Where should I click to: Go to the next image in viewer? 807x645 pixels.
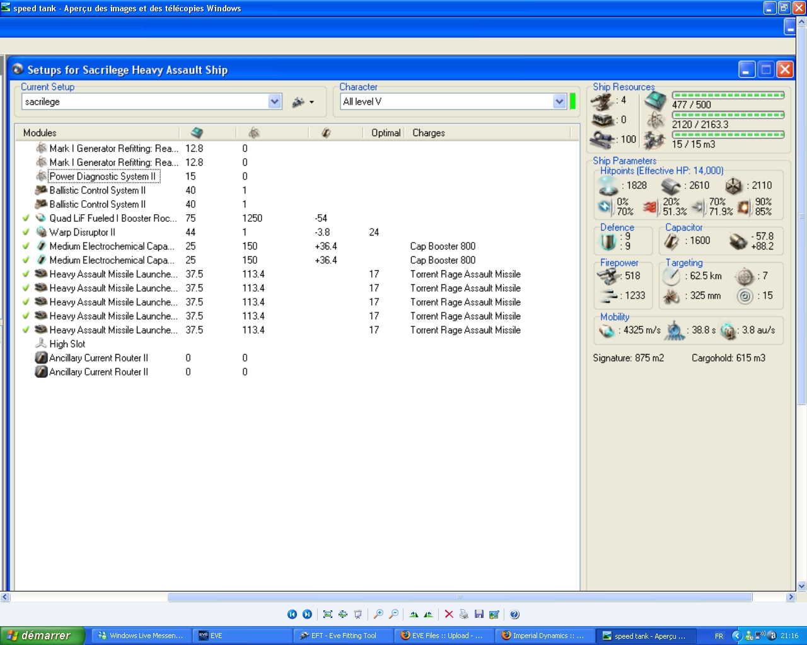pyautogui.click(x=307, y=614)
